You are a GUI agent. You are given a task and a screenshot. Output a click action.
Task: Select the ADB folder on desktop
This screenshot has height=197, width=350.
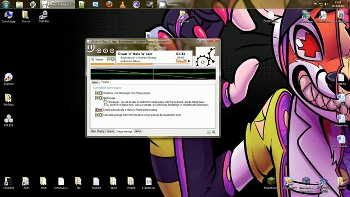26,183
